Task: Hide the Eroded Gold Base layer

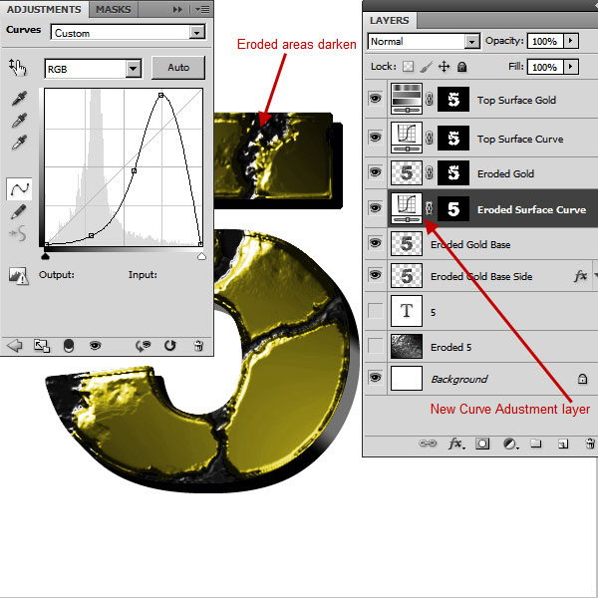Action: (376, 243)
